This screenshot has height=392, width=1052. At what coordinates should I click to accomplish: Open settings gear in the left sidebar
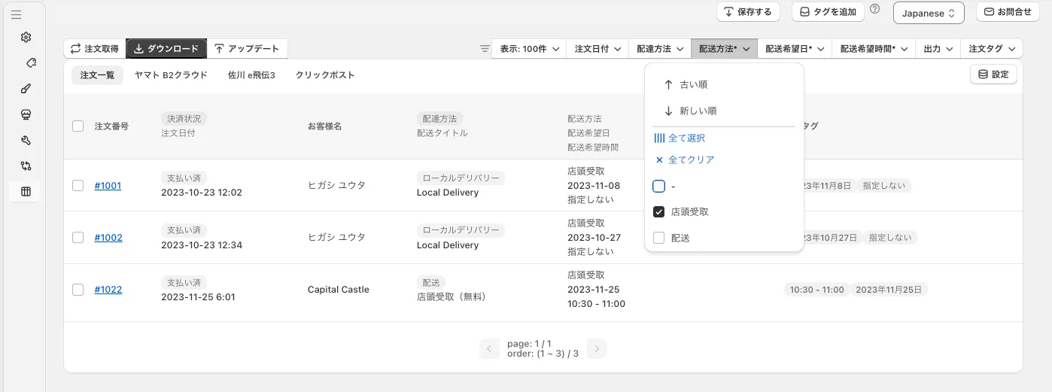click(26, 38)
